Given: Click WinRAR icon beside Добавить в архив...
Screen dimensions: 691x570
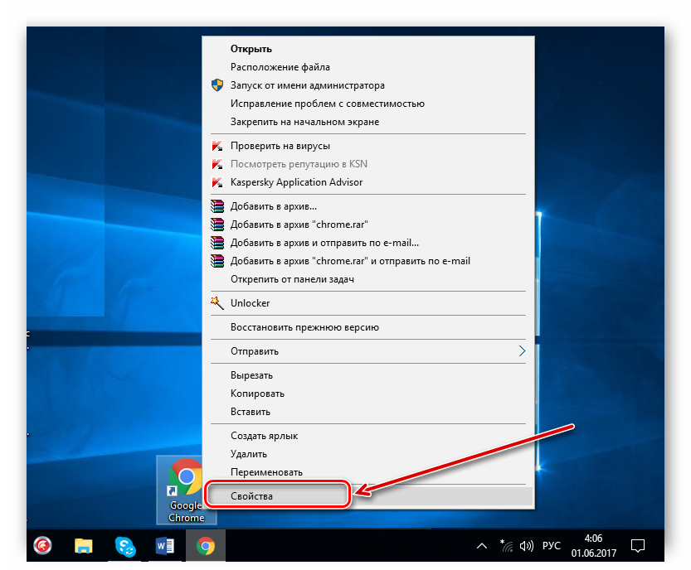Looking at the screenshot, I should (x=217, y=206).
